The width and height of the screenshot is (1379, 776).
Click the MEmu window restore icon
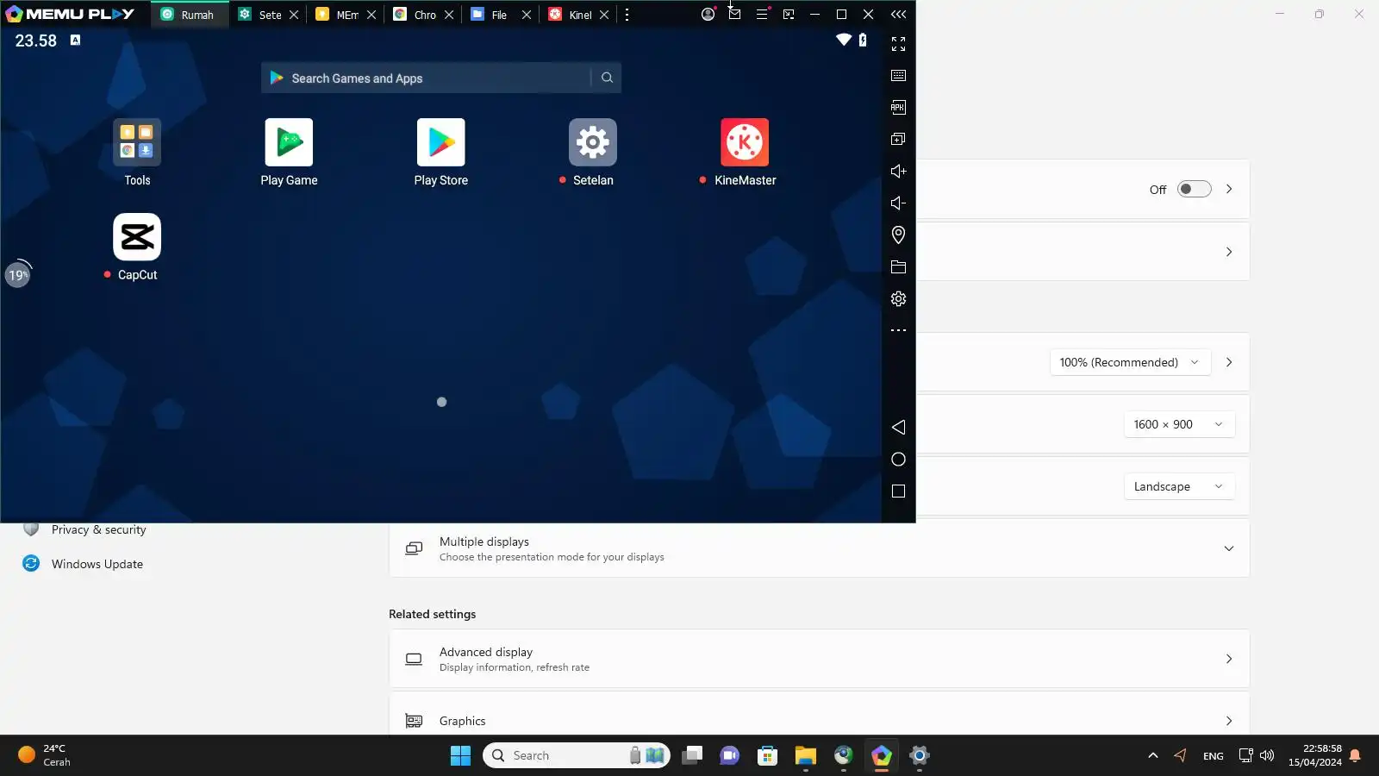(x=841, y=15)
